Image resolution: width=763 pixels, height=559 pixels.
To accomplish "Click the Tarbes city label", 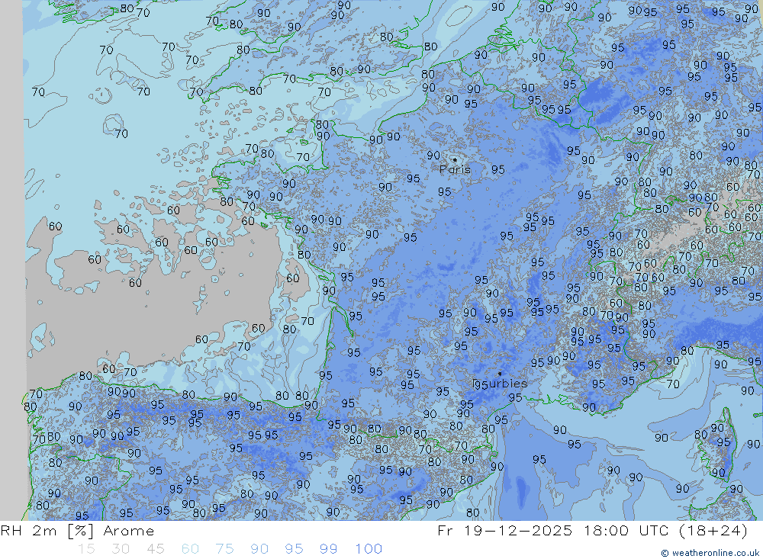I will (x=500, y=384).
